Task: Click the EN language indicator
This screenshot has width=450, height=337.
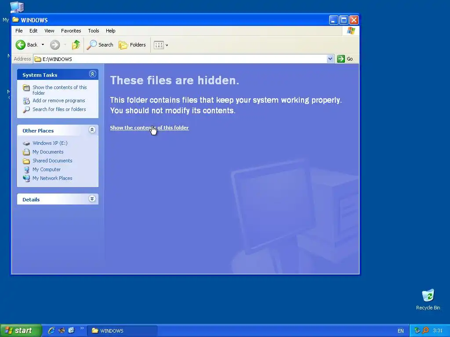Action: pos(401,331)
